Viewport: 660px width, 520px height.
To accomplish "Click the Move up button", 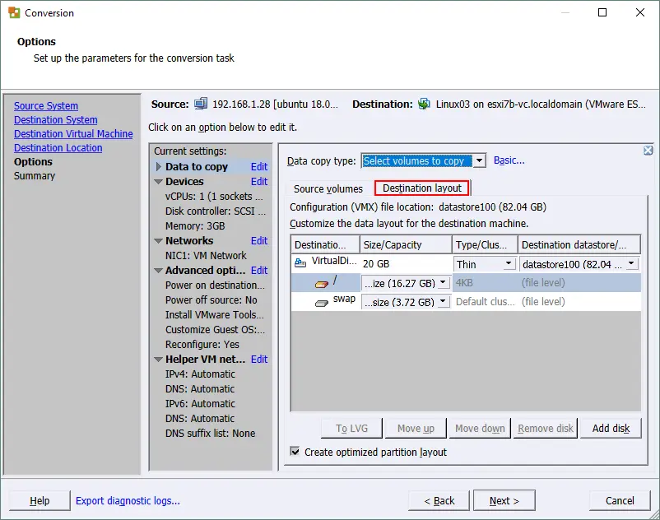I will [416, 429].
